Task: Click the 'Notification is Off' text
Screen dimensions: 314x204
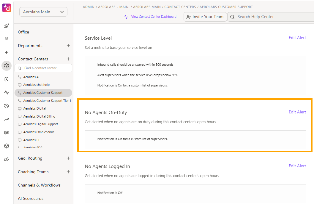Action: pos(110,193)
